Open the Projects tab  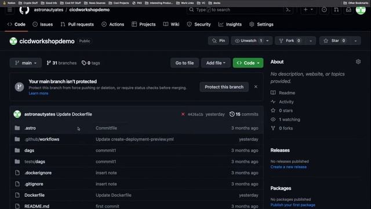[144, 24]
